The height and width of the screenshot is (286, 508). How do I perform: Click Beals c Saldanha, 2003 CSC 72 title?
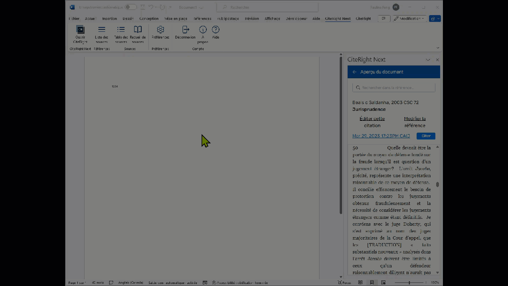pos(385,102)
